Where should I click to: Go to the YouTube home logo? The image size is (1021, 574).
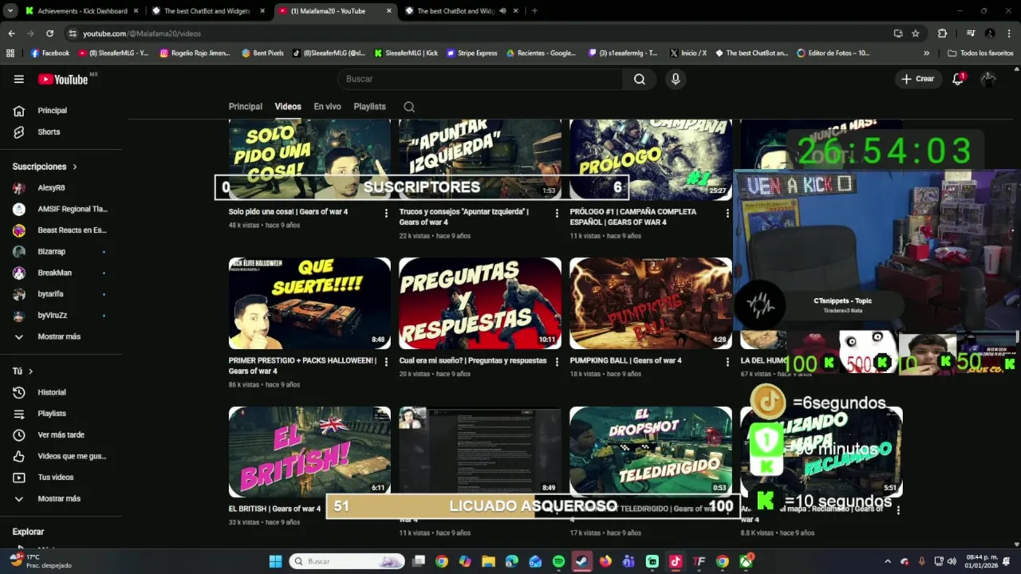(63, 79)
